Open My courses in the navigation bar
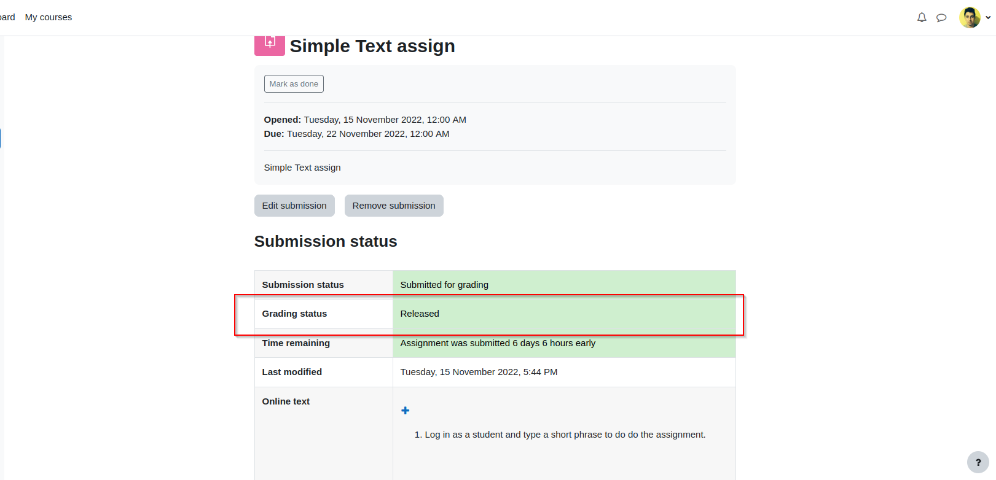This screenshot has height=480, width=996. (x=49, y=17)
